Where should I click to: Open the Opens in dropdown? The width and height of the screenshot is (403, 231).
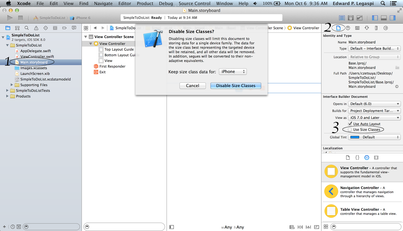(374, 104)
